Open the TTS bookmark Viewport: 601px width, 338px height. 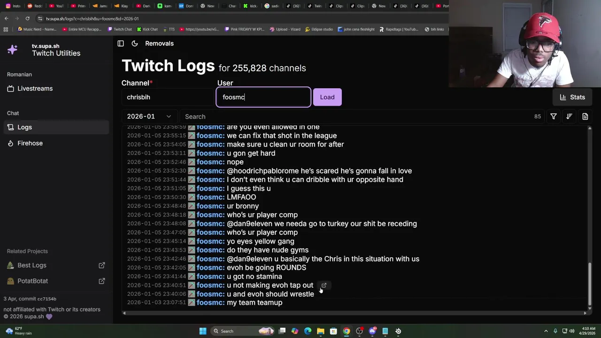tap(169, 29)
